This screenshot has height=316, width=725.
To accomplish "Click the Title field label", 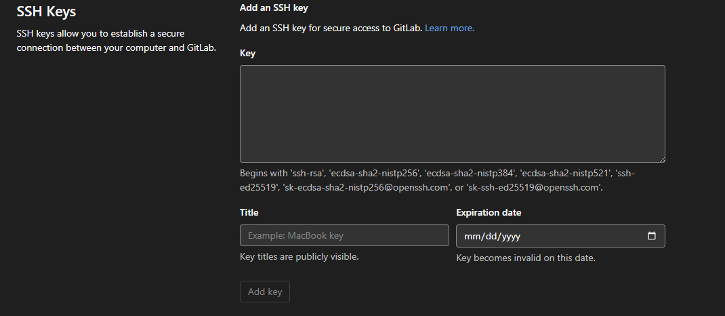I will 249,212.
